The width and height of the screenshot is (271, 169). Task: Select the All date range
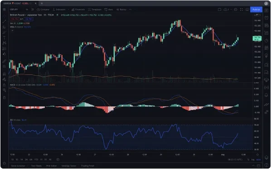tap(50, 160)
